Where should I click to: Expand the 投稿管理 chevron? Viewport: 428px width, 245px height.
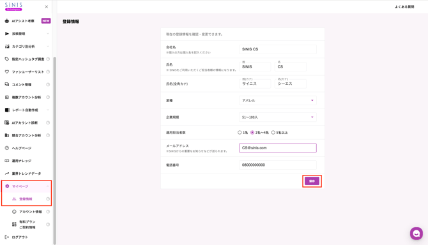coord(48,34)
